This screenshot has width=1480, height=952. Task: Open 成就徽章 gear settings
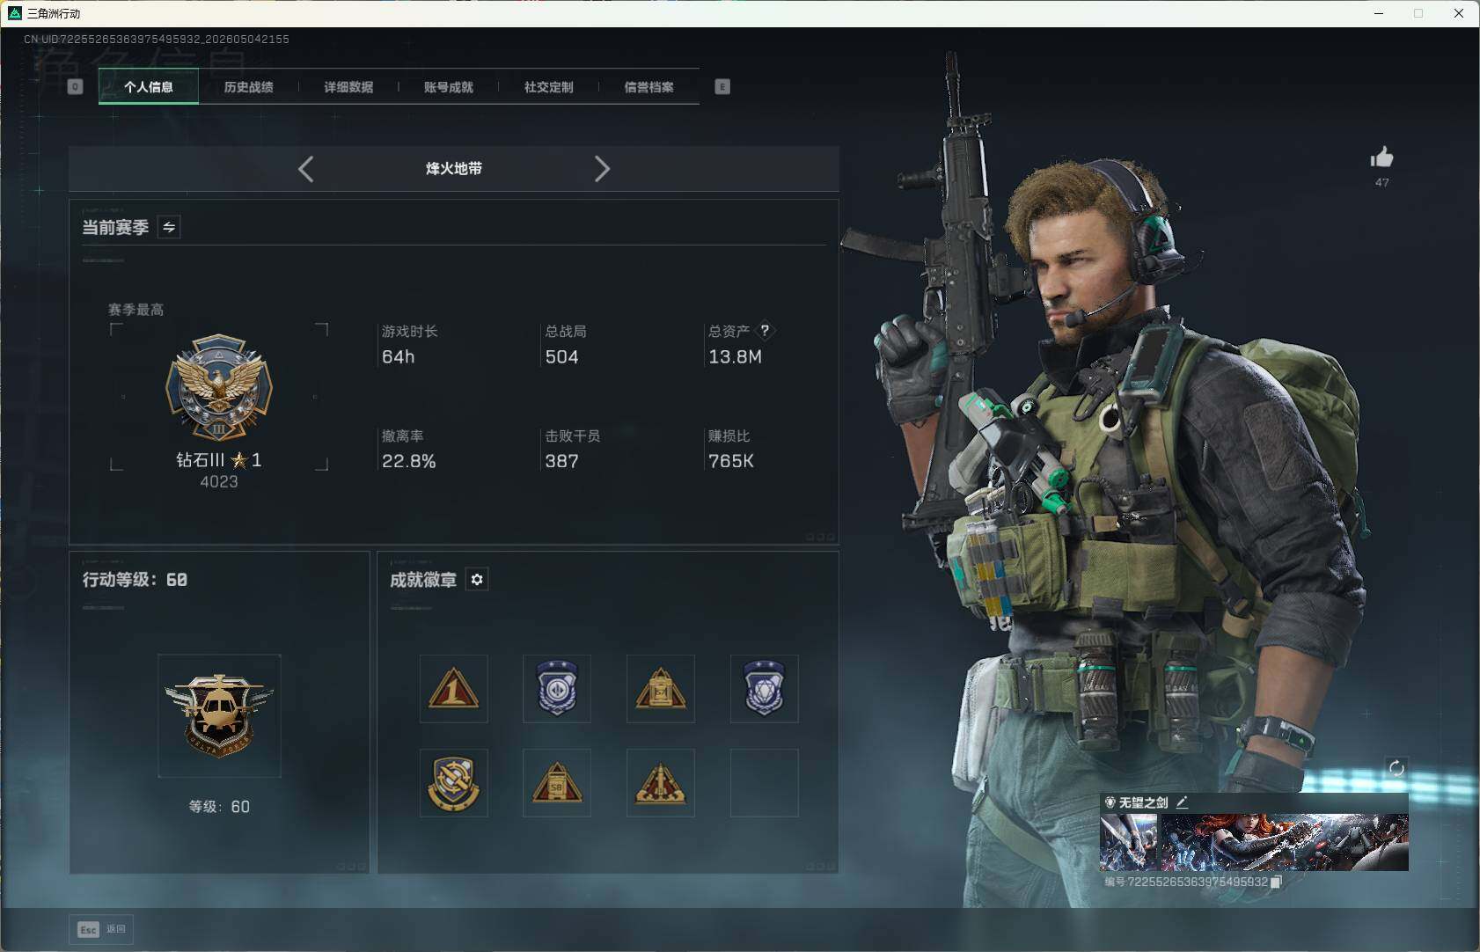(x=477, y=579)
